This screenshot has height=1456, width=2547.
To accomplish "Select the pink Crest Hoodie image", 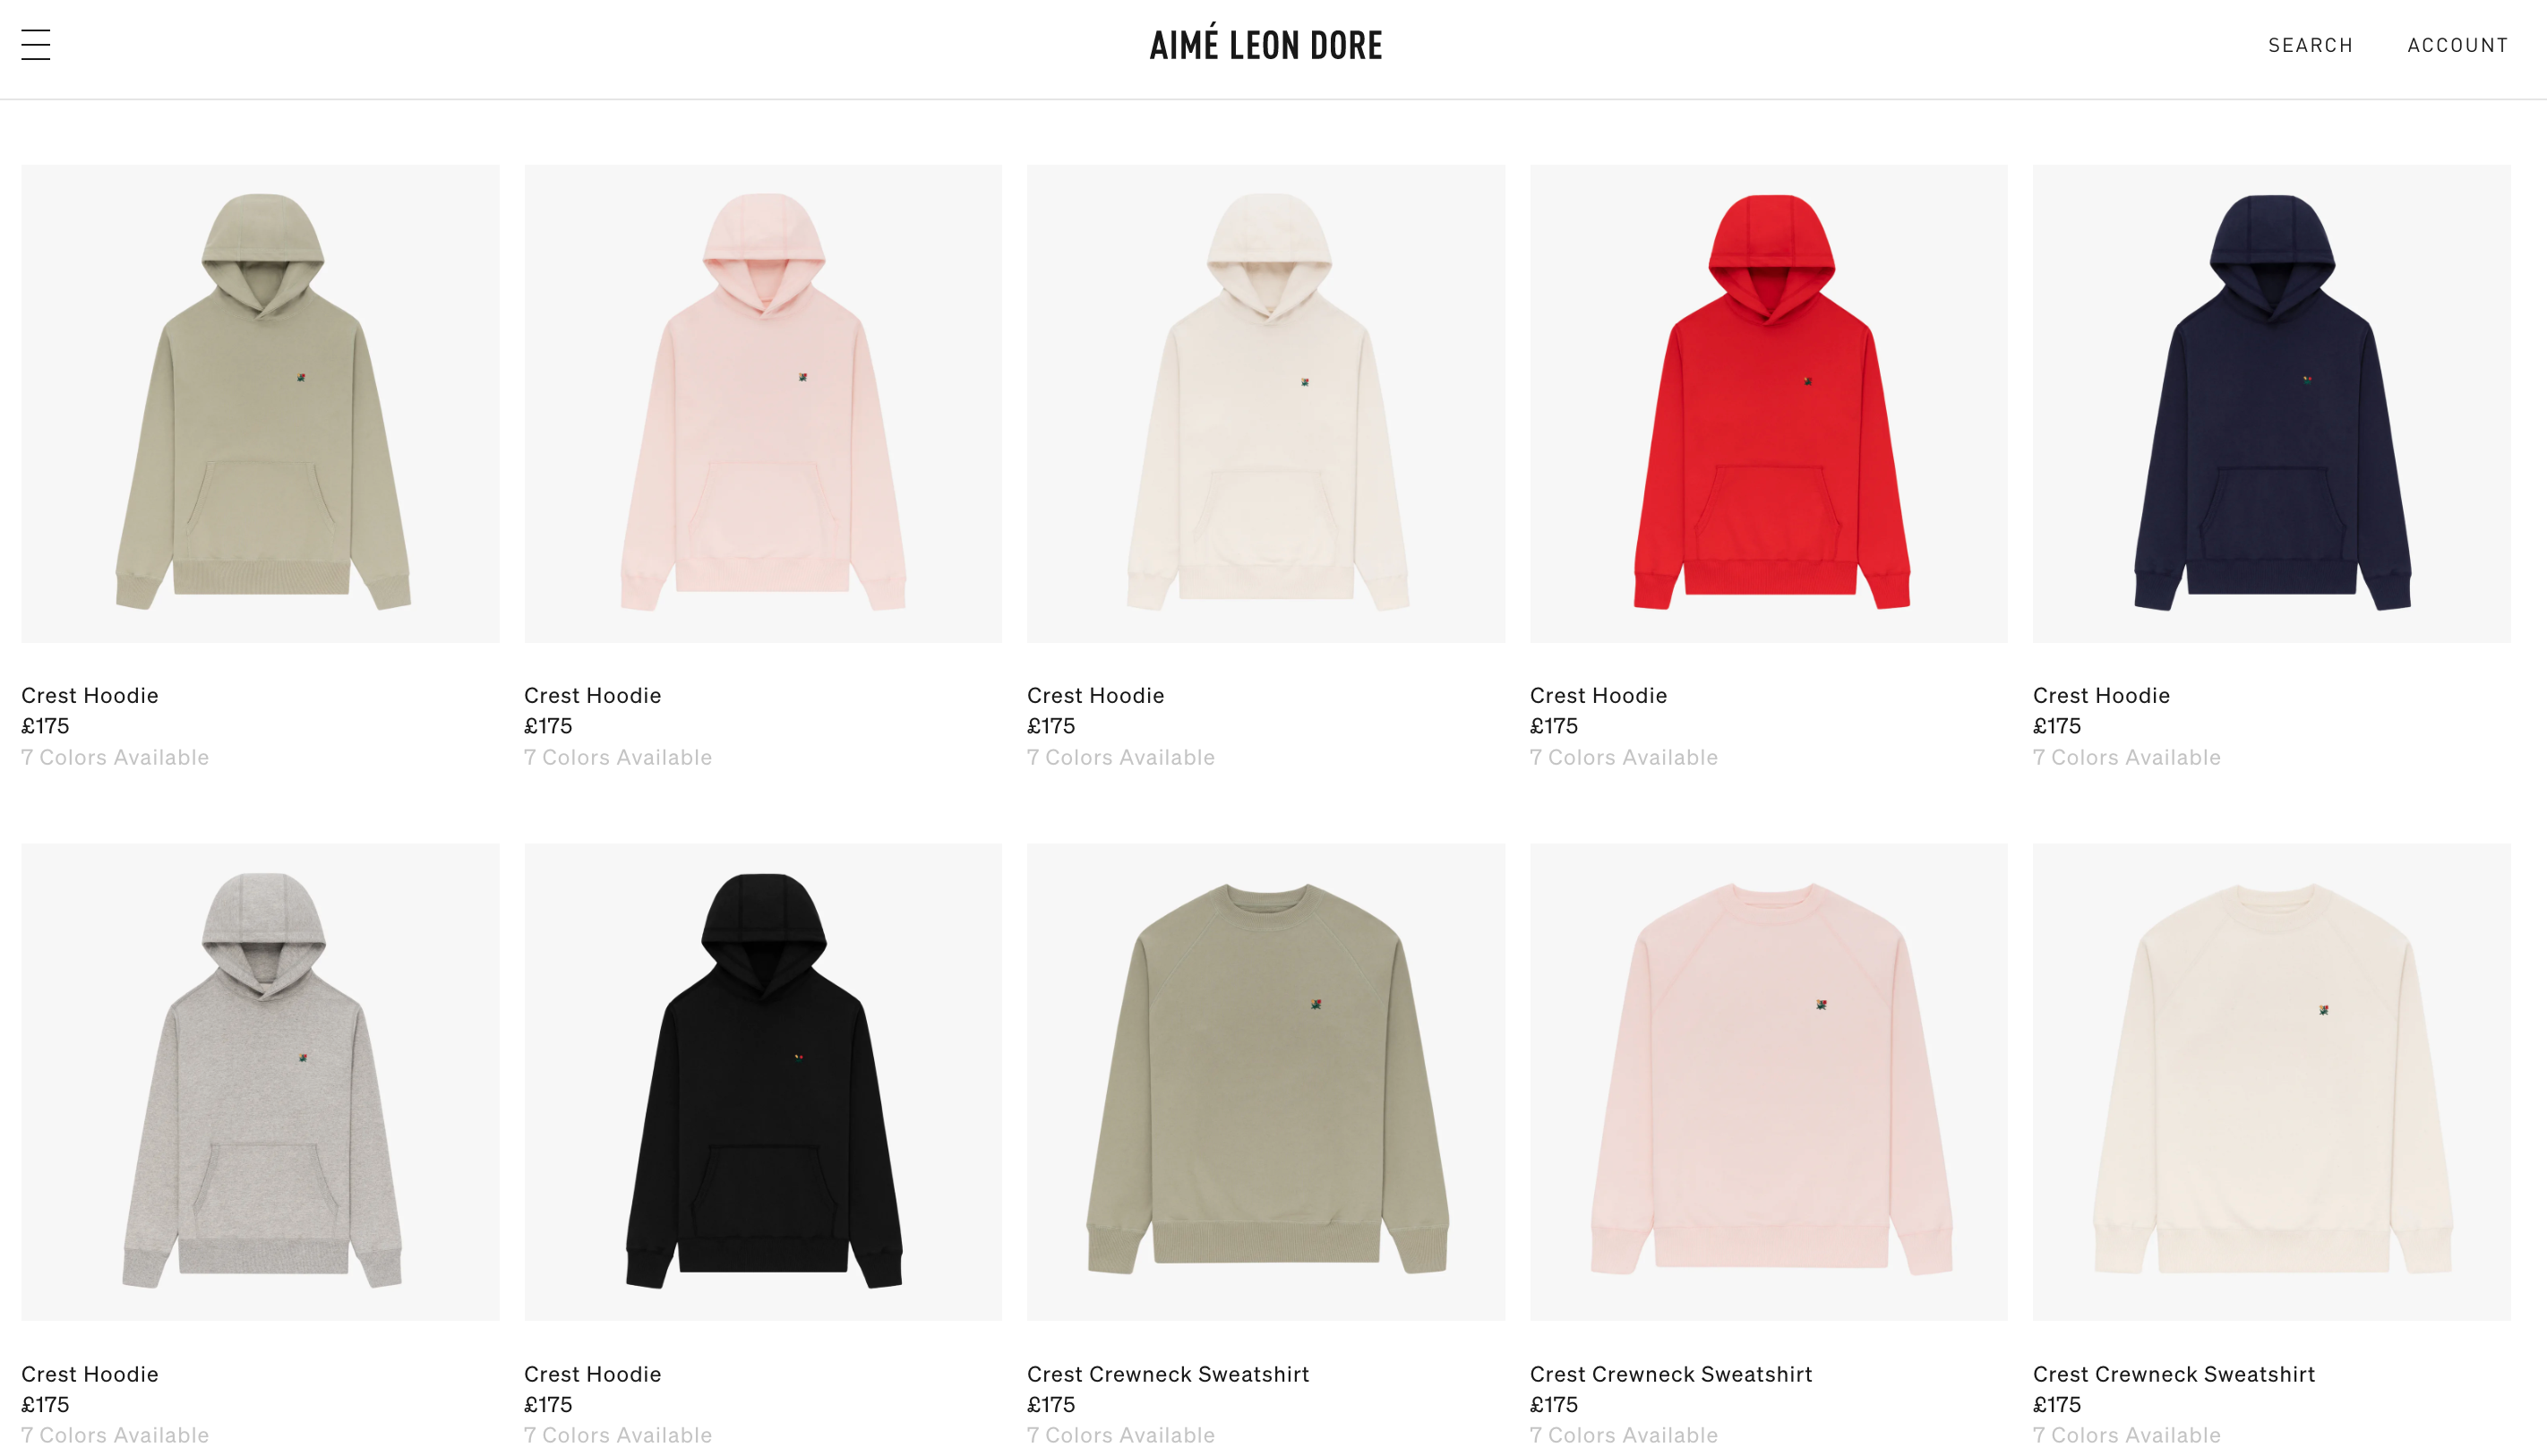I will (763, 403).
